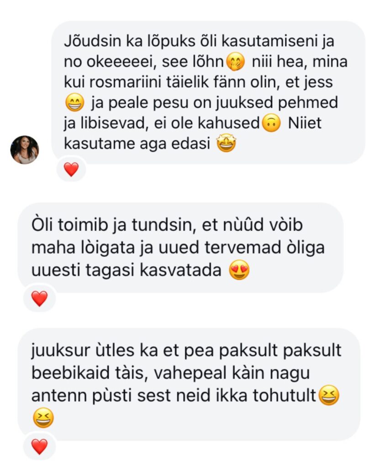Select heart-eyes emoji after 'tagasi kasvatada'

(x=239, y=270)
